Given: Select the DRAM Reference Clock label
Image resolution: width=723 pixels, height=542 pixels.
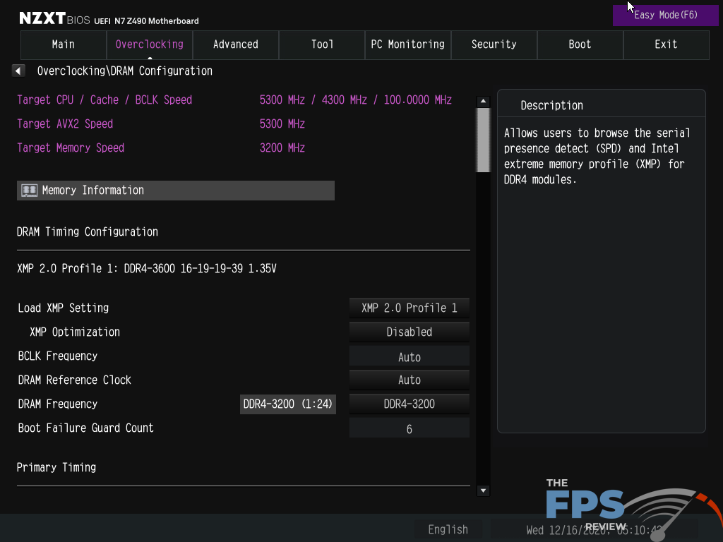Looking at the screenshot, I should [74, 380].
